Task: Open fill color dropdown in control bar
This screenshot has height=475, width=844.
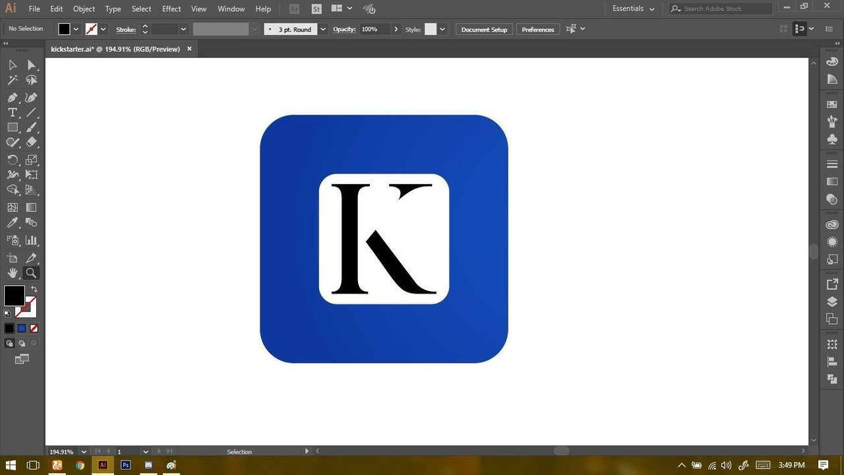Action: [76, 29]
